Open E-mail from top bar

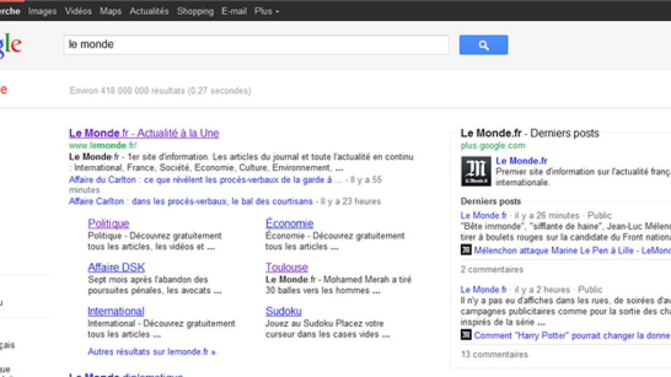(x=234, y=11)
